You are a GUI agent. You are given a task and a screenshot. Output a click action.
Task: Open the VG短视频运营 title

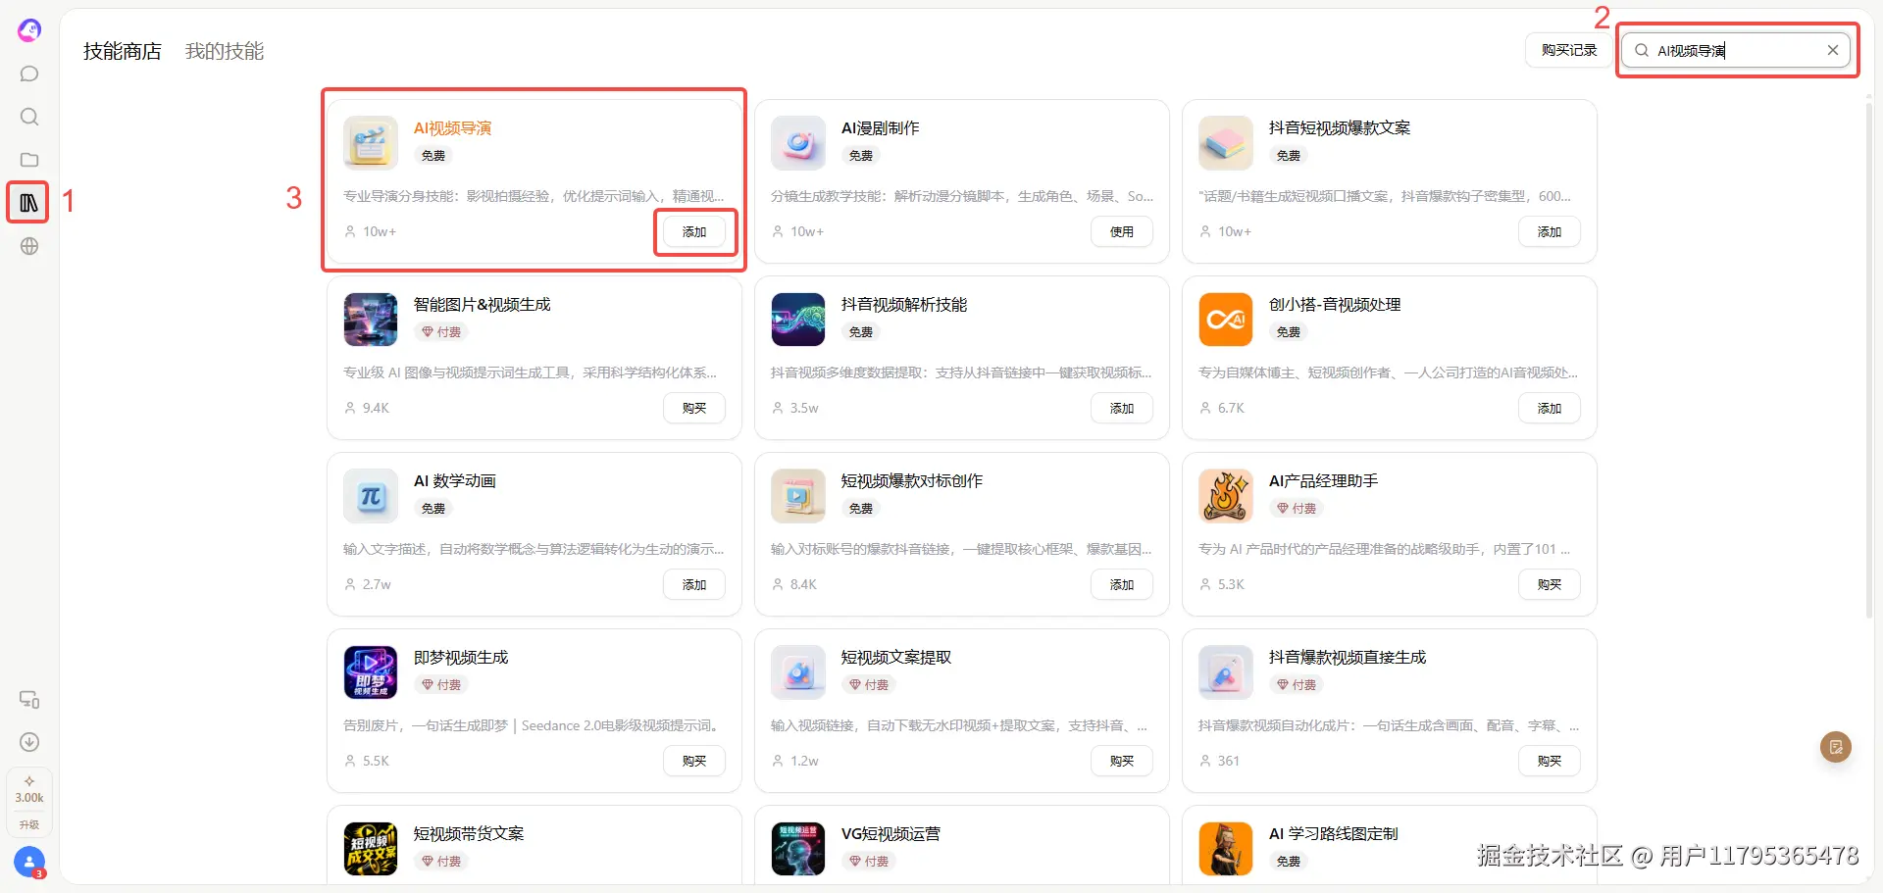pos(891,834)
